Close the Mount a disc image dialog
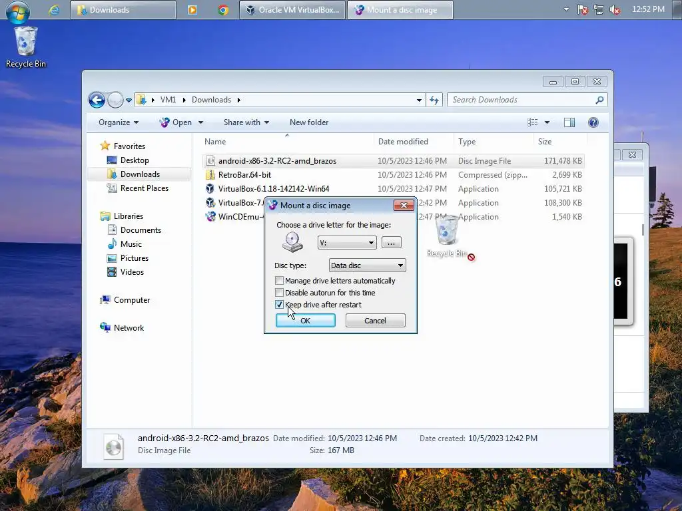 point(404,206)
